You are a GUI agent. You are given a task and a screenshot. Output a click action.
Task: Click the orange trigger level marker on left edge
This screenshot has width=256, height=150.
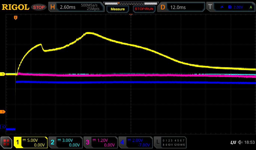[x=3, y=112]
